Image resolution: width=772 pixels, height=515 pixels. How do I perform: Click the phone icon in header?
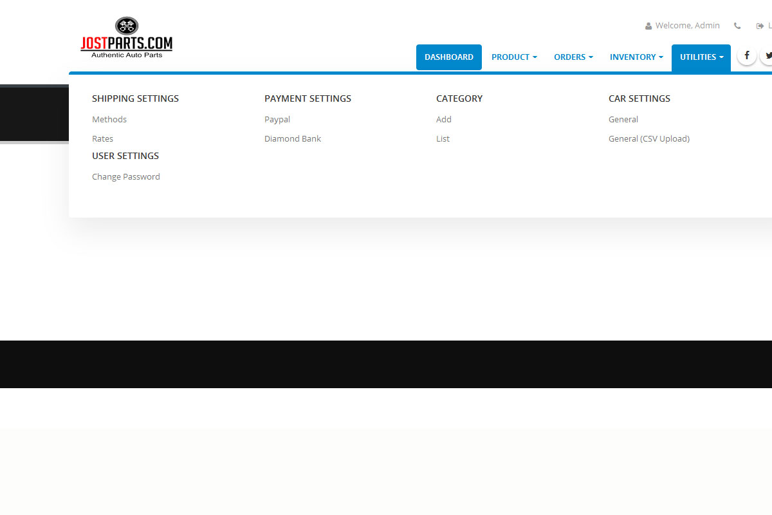[x=737, y=26]
